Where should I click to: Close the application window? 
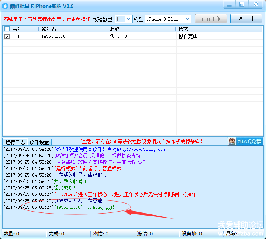tap(256, 4)
